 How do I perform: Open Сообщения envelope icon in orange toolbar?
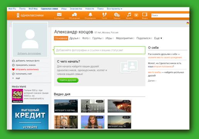click(59, 15)
